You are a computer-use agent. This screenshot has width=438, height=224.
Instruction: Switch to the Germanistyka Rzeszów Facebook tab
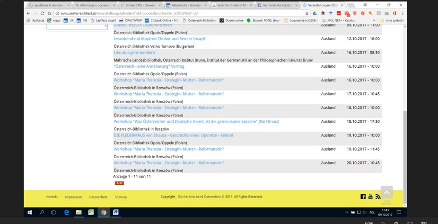point(277,5)
